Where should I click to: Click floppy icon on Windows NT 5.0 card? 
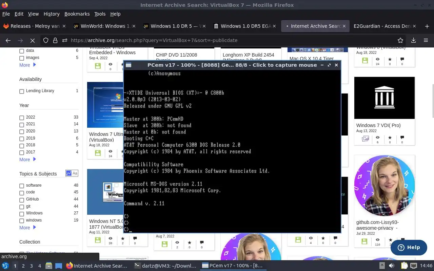coord(98,240)
